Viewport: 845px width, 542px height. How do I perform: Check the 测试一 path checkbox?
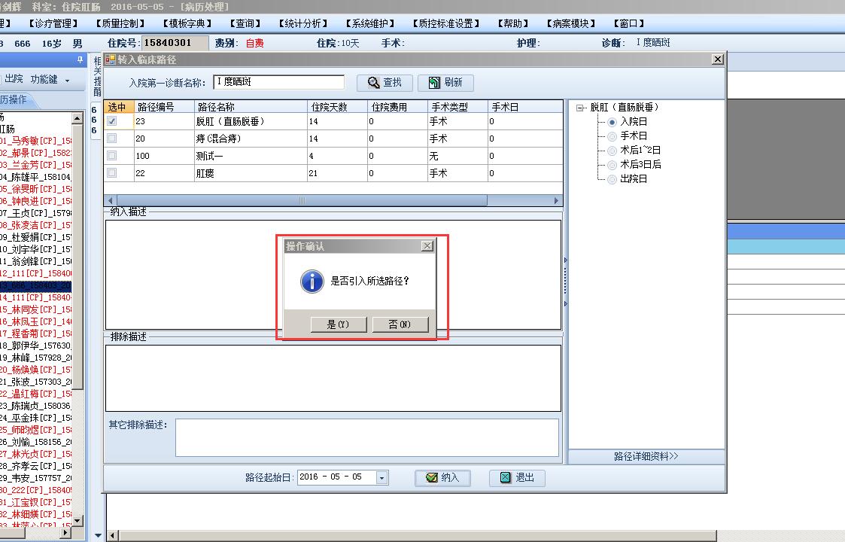[x=111, y=156]
